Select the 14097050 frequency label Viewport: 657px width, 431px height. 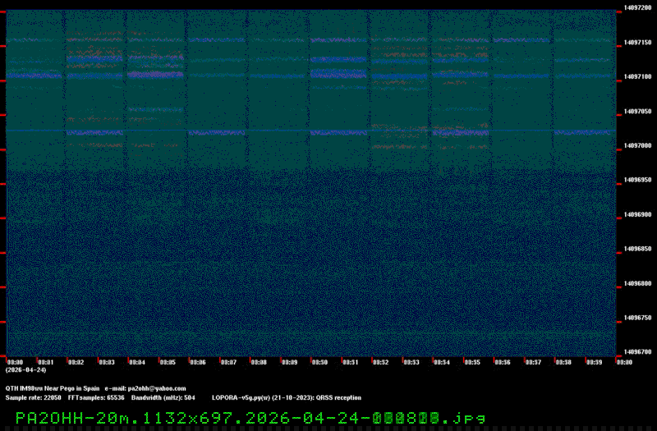[x=638, y=112]
